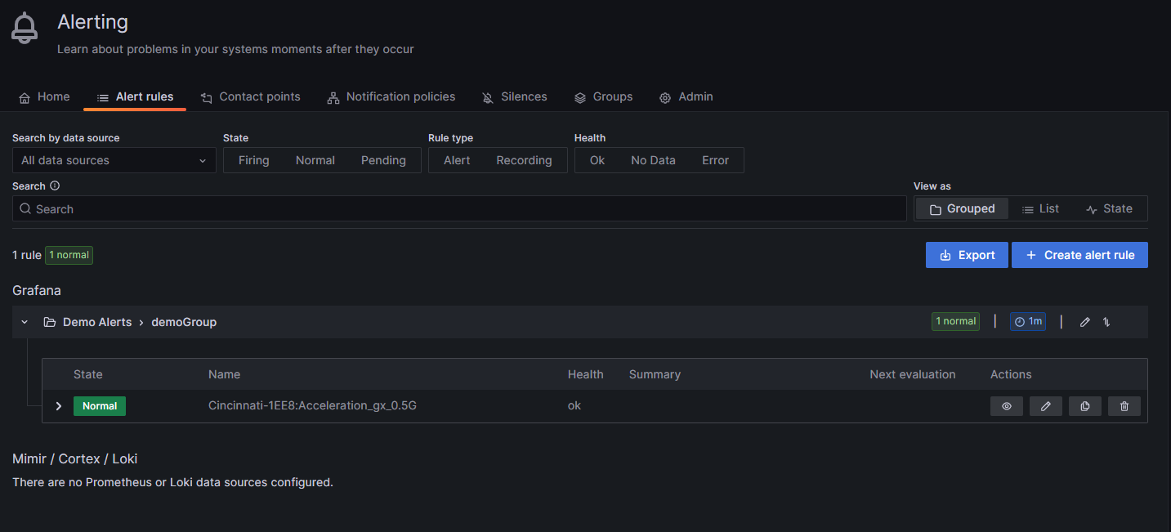Screen dimensions: 1171x532
Task: Click the ok health value
Action: point(574,405)
